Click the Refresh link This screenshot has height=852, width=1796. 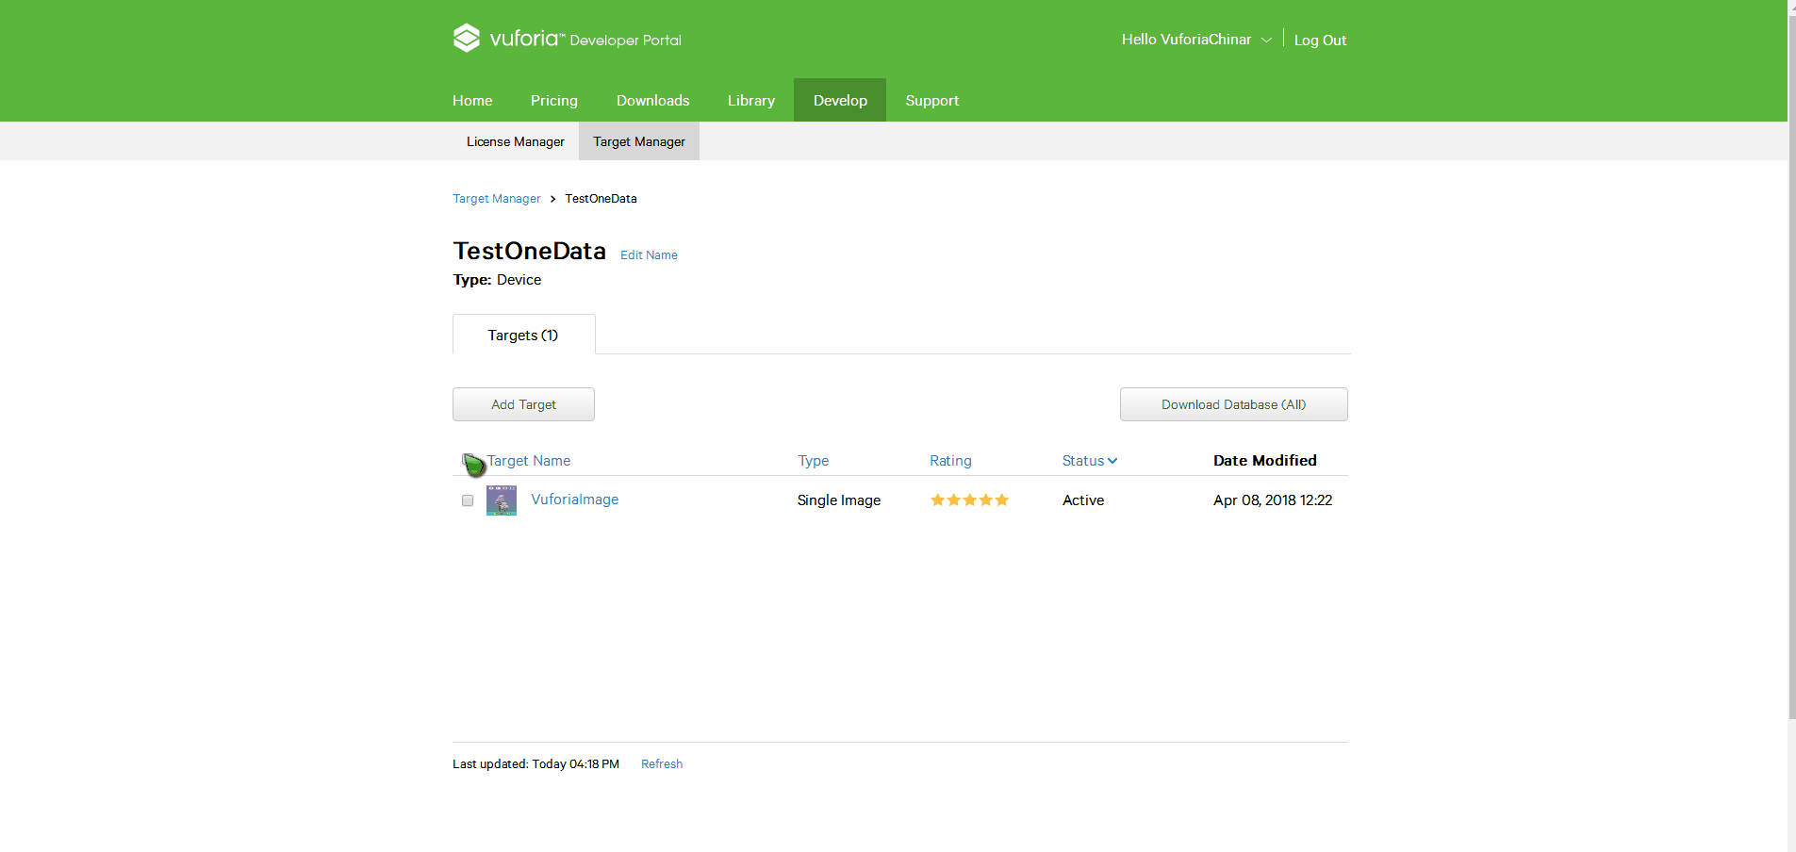tap(662, 764)
